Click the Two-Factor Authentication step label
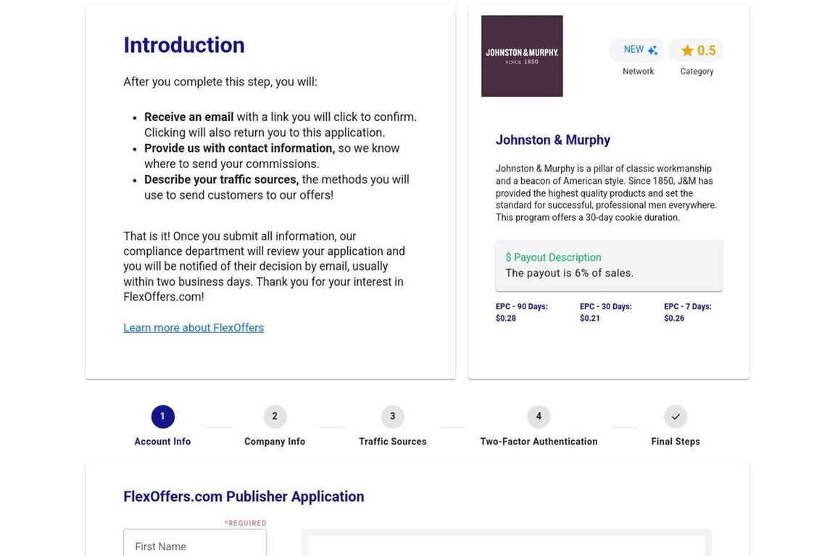This screenshot has height=556, width=835. point(539,442)
